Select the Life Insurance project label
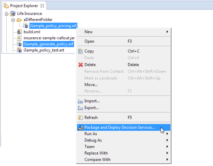 [x=30, y=14]
